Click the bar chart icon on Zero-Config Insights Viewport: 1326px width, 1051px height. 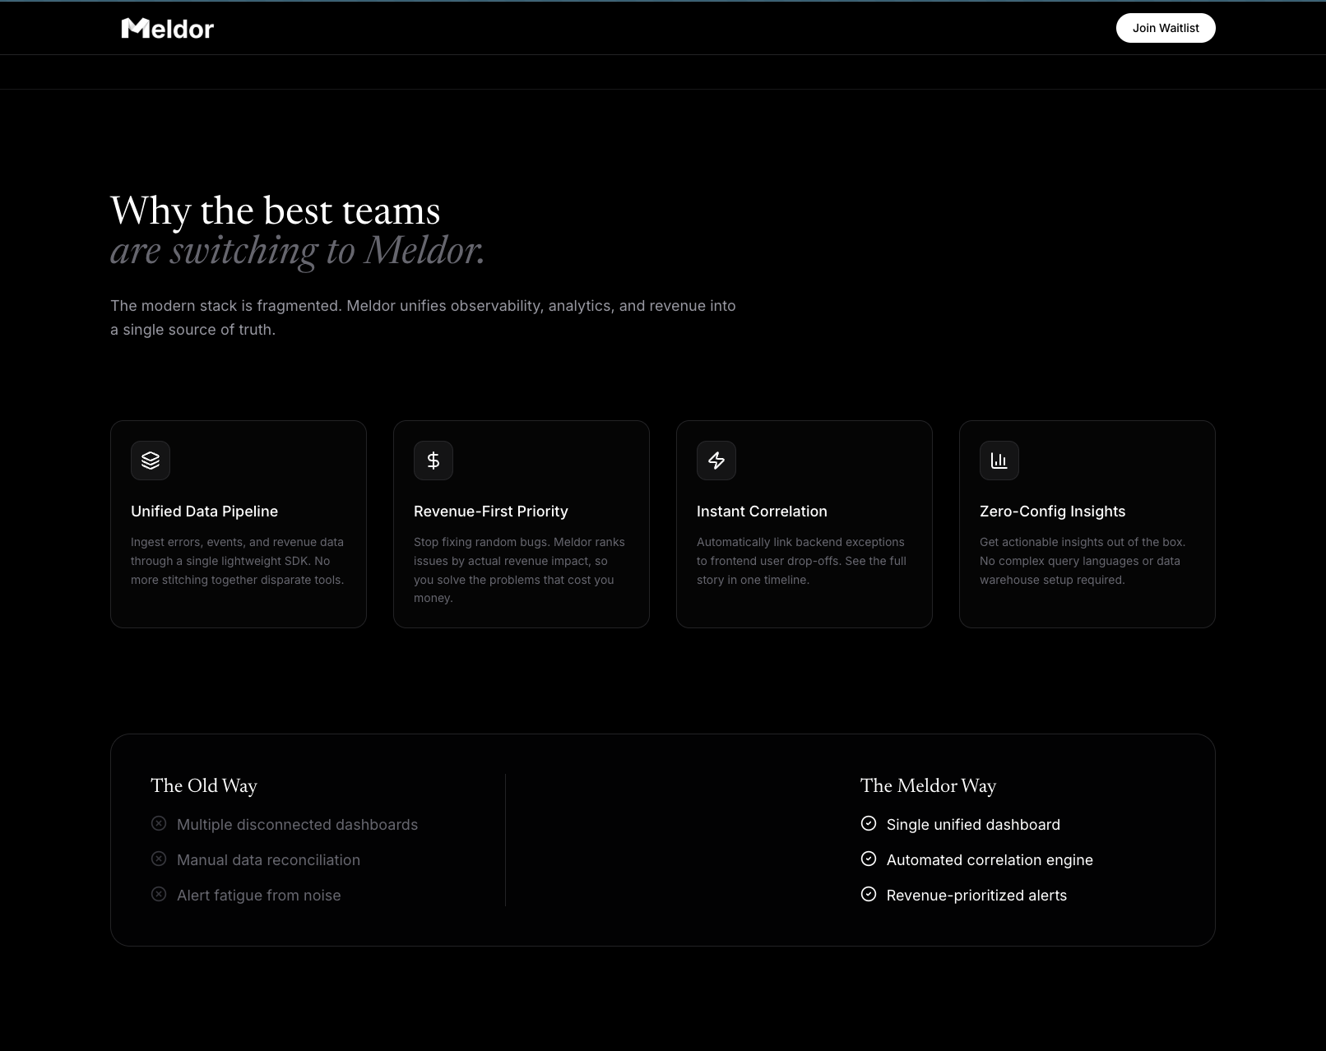coord(999,461)
